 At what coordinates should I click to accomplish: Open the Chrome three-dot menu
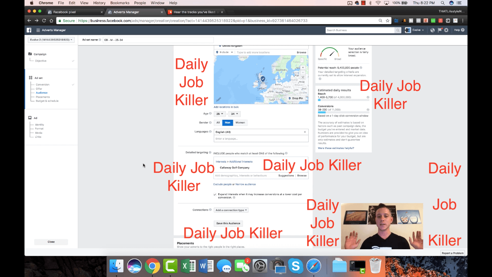pyautogui.click(x=463, y=21)
